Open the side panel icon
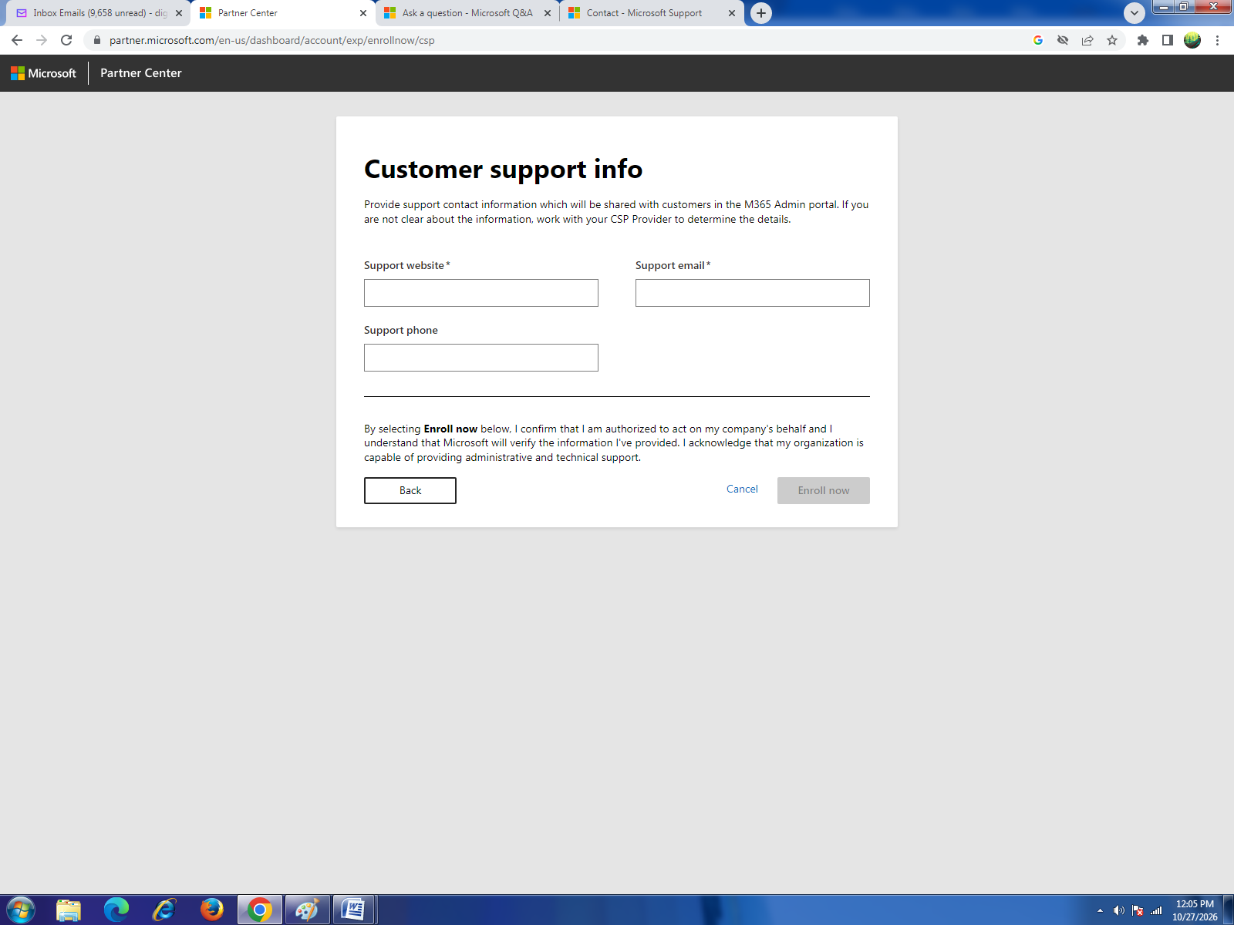The height and width of the screenshot is (925, 1234). tap(1168, 40)
